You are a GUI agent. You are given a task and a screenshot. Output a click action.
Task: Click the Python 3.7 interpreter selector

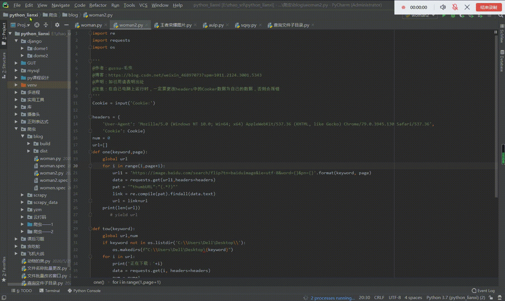[456, 298]
